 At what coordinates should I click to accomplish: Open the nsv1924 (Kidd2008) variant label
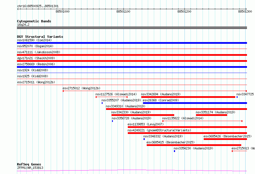tap(33, 70)
